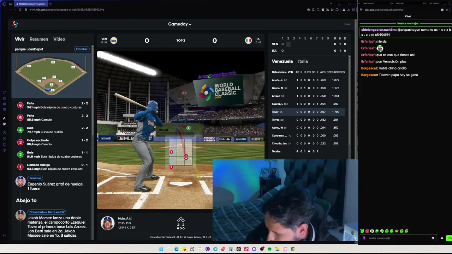Click the Conectado a tierra en DP tag
The height and width of the screenshot is (254, 452).
pos(47,212)
